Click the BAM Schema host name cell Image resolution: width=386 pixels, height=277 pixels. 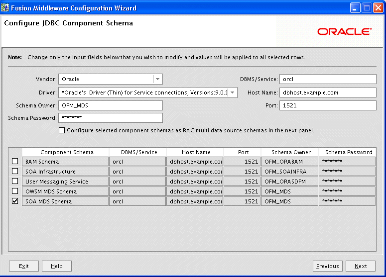point(195,162)
